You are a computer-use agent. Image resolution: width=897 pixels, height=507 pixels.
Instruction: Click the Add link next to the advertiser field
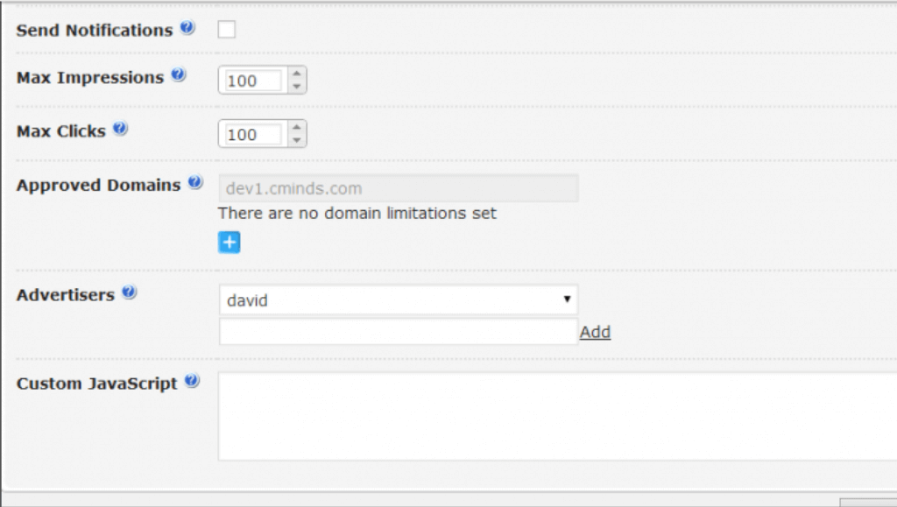(595, 332)
